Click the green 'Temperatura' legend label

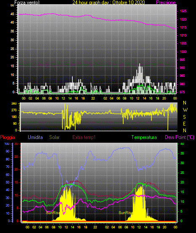144,137
